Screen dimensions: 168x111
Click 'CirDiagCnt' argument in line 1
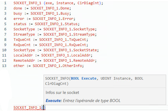point(88,3)
